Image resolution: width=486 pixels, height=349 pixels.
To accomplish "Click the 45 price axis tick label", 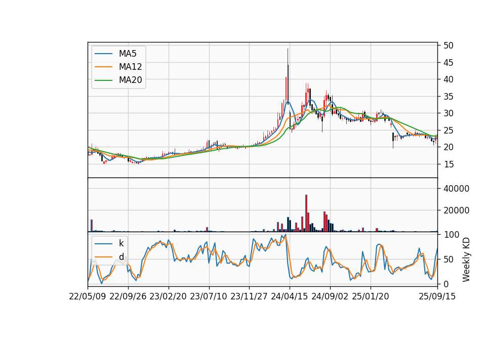I will [x=449, y=63].
